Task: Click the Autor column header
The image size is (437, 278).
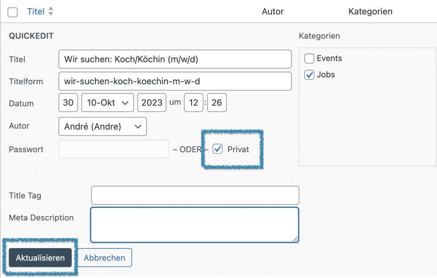Action: click(x=273, y=12)
